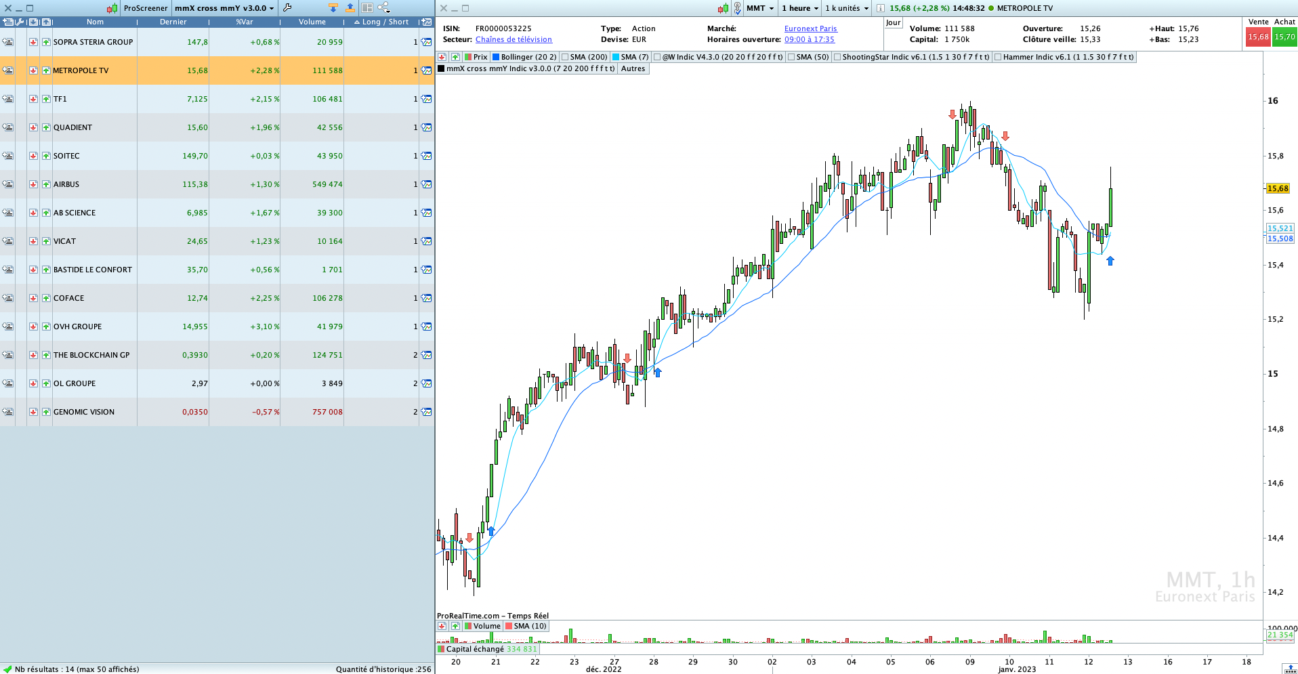The height and width of the screenshot is (674, 1298).
Task: Open the Chaînes de télévision sector link
Action: [x=514, y=39]
